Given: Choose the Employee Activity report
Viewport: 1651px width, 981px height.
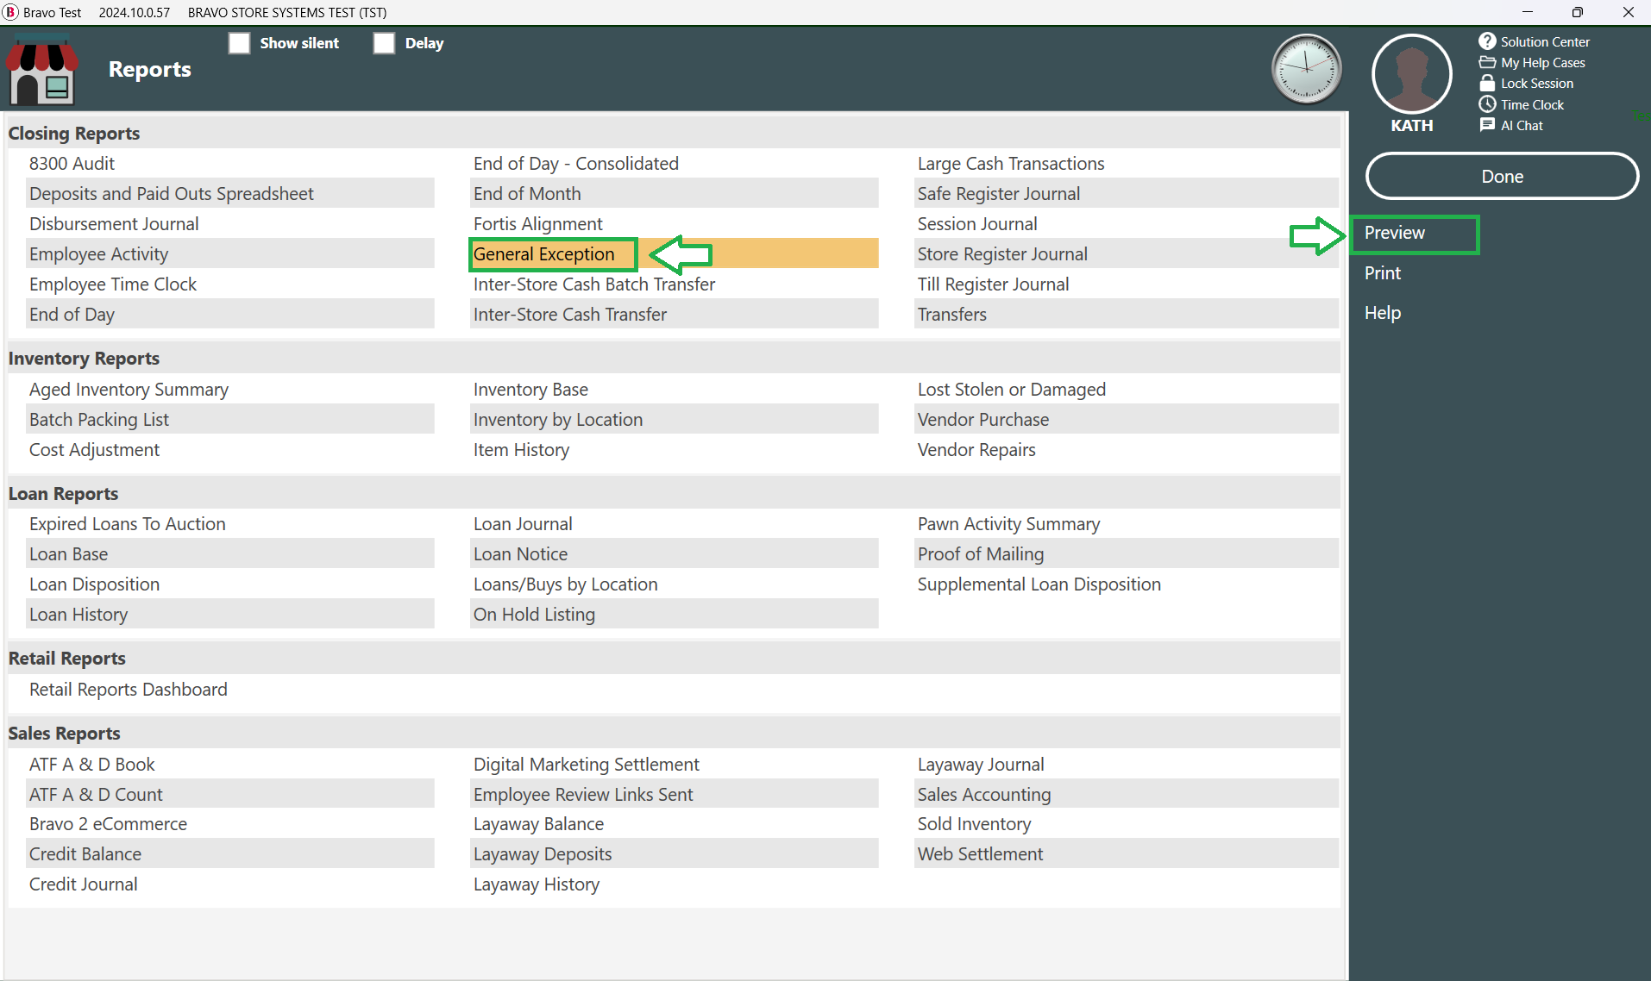Looking at the screenshot, I should [x=229, y=253].
